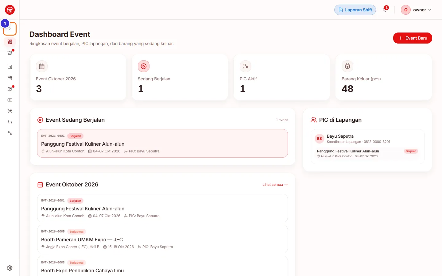The height and width of the screenshot is (276, 442).
Task: Click the Barang Keluar value 48
Action: (347, 89)
